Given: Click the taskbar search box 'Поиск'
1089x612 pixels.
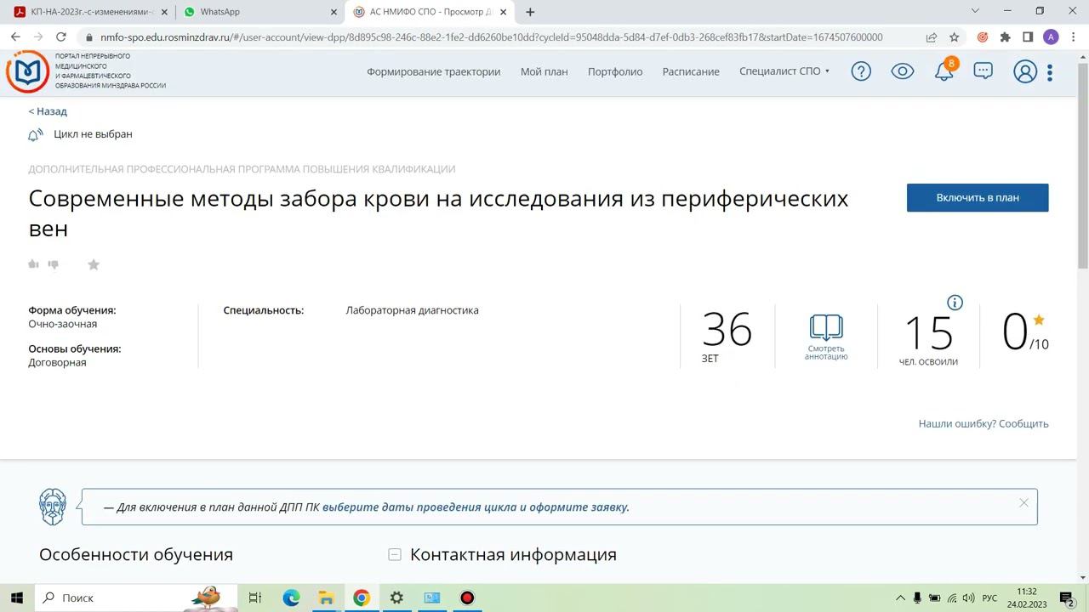Looking at the screenshot, I should [136, 598].
